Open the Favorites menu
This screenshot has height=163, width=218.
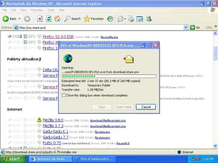[37, 10]
